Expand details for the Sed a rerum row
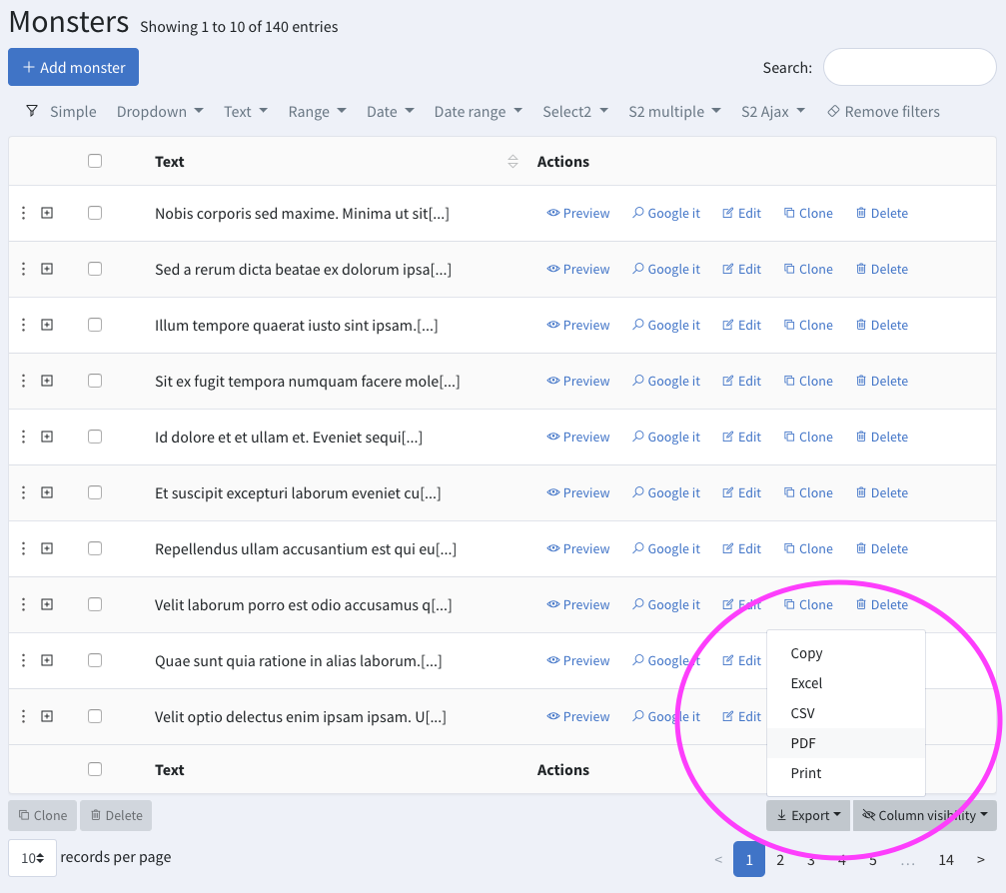Viewport: 1006px width, 893px height. (x=47, y=269)
